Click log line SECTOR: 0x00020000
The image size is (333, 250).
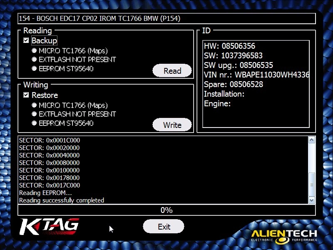(49, 148)
